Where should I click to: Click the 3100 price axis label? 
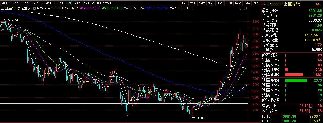[x=256, y=34]
